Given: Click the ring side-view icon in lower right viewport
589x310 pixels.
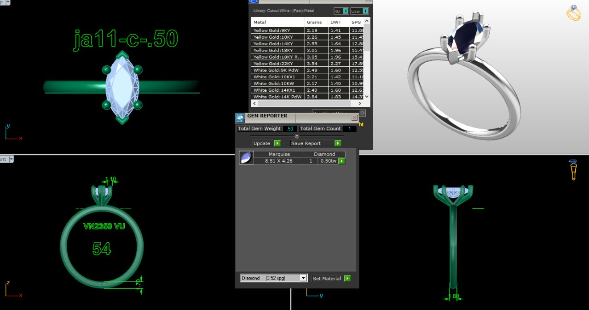Looking at the screenshot, I should tap(573, 170).
